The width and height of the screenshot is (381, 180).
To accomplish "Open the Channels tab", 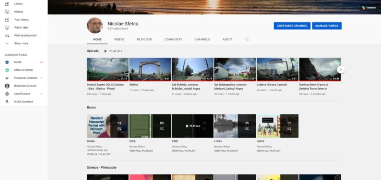I will [202, 39].
